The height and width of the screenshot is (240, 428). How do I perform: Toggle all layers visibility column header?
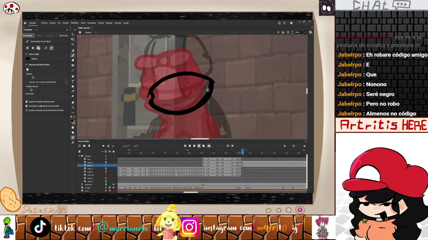pos(110,151)
